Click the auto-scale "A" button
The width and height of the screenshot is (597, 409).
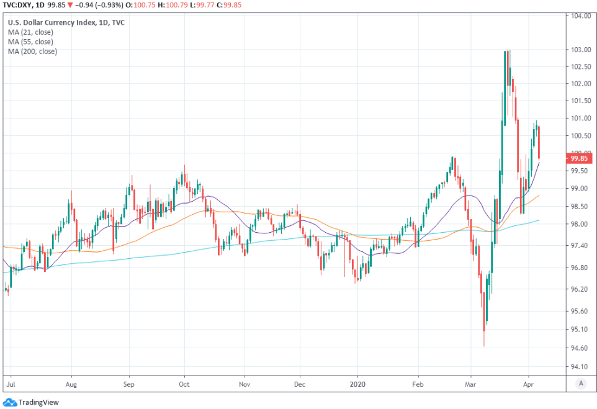coord(580,384)
